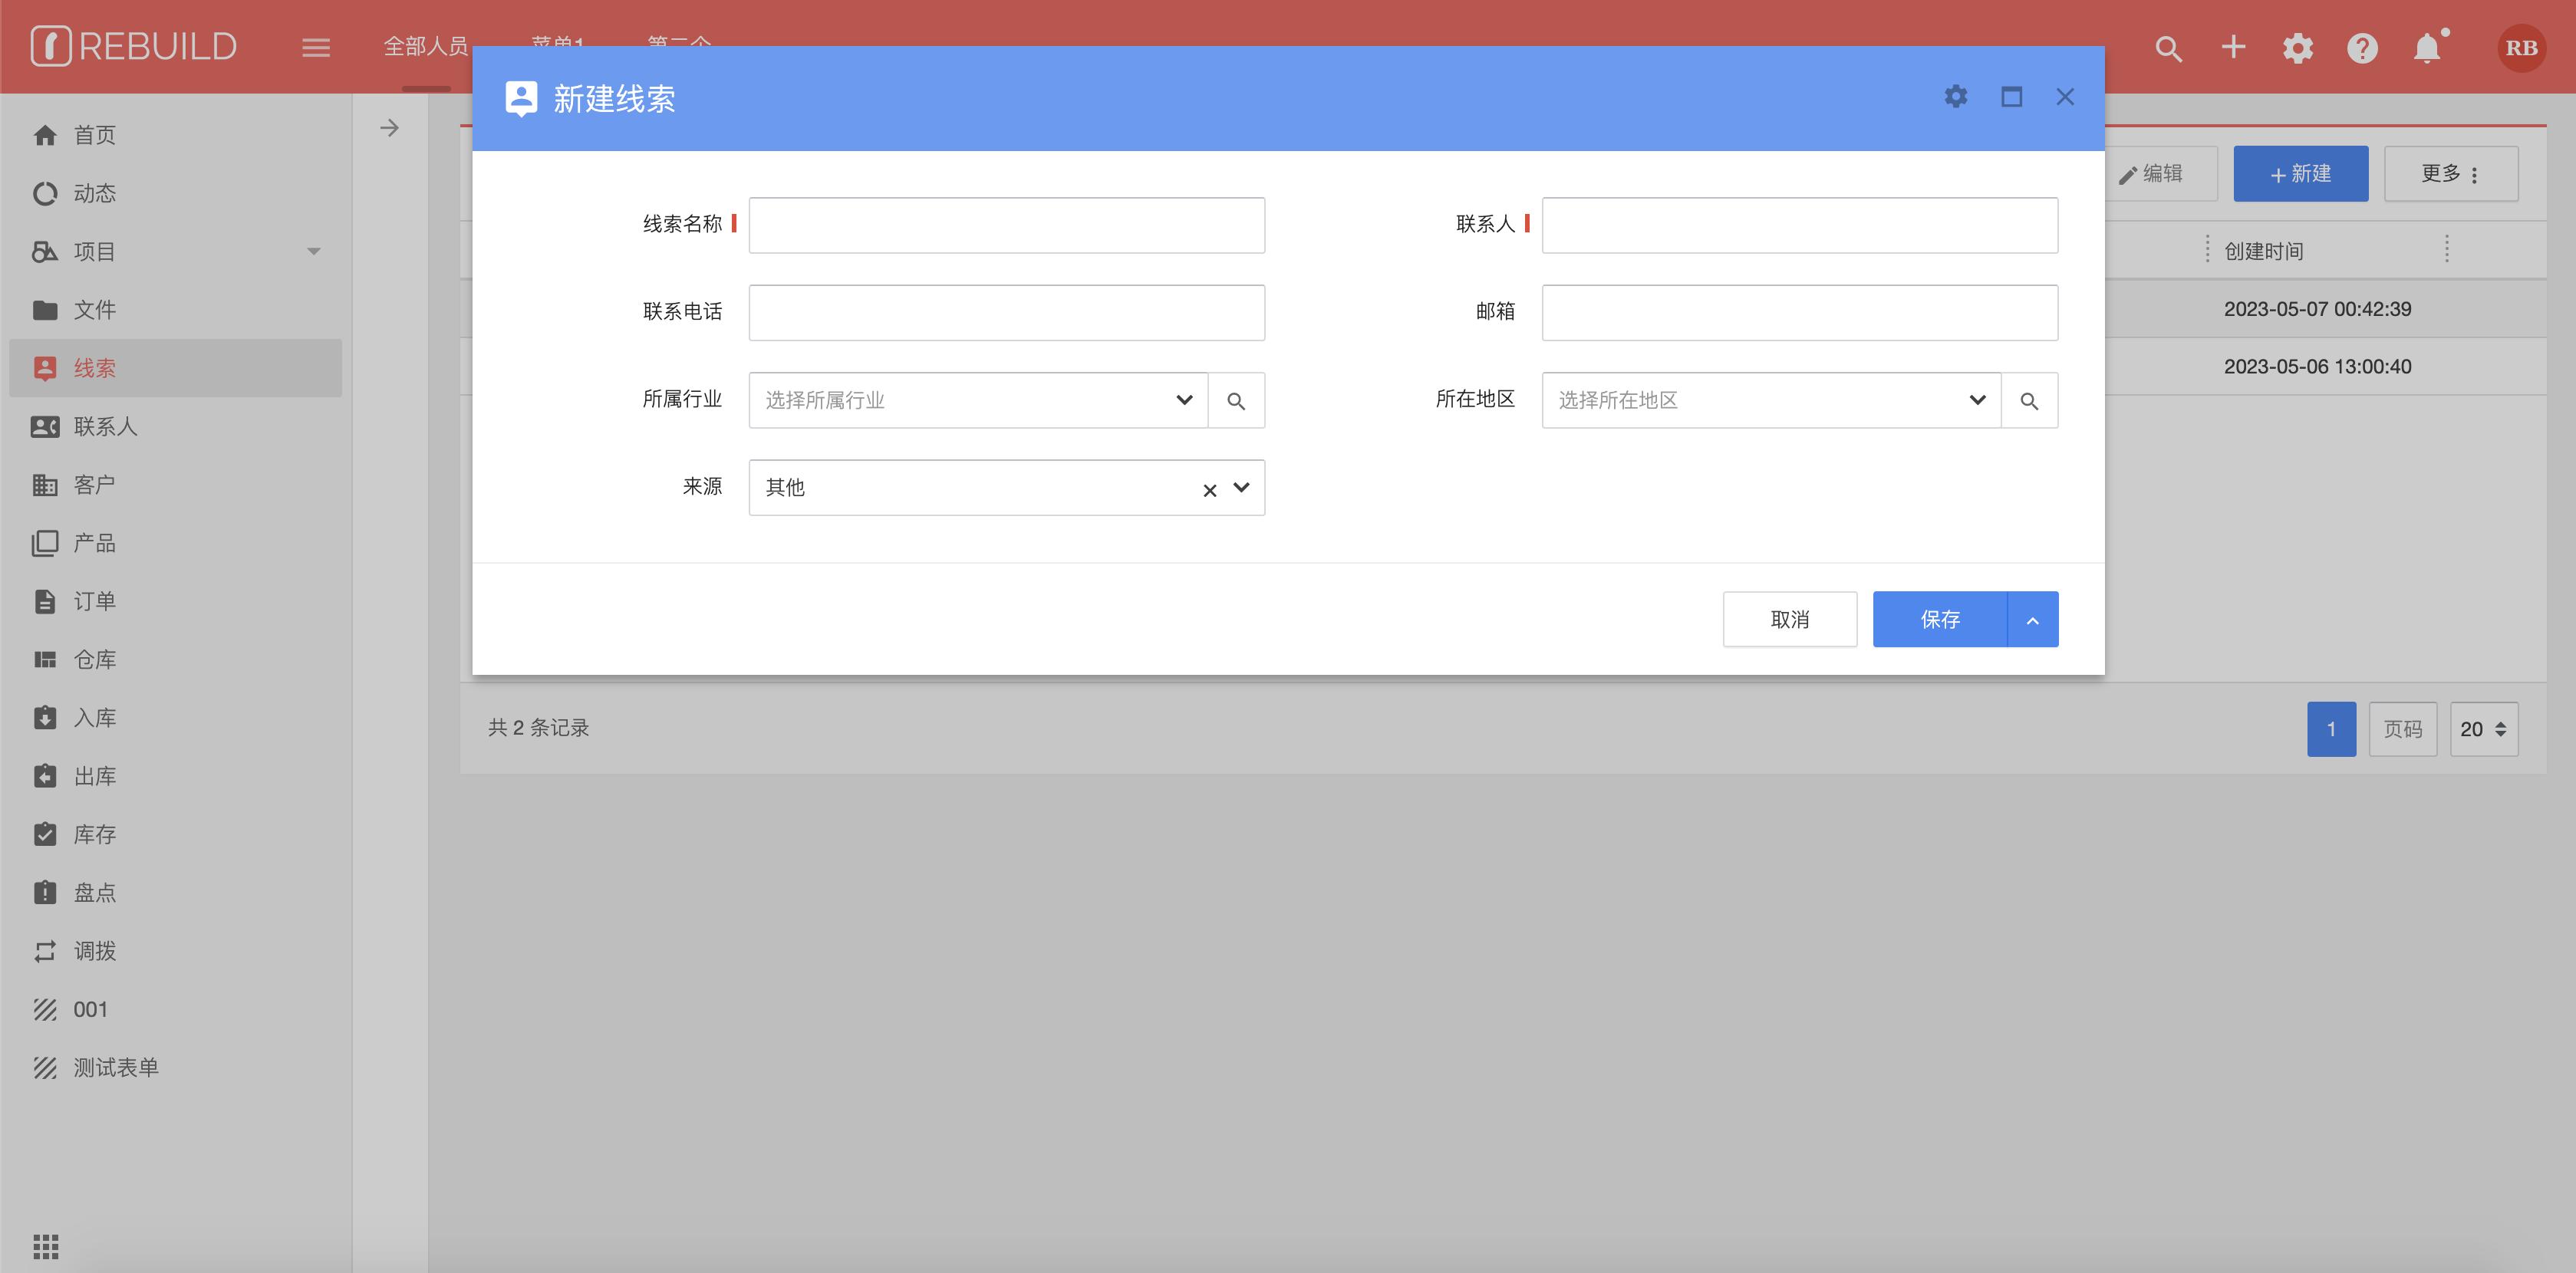Click the 取消 button
This screenshot has height=1273, width=2576.
1789,620
